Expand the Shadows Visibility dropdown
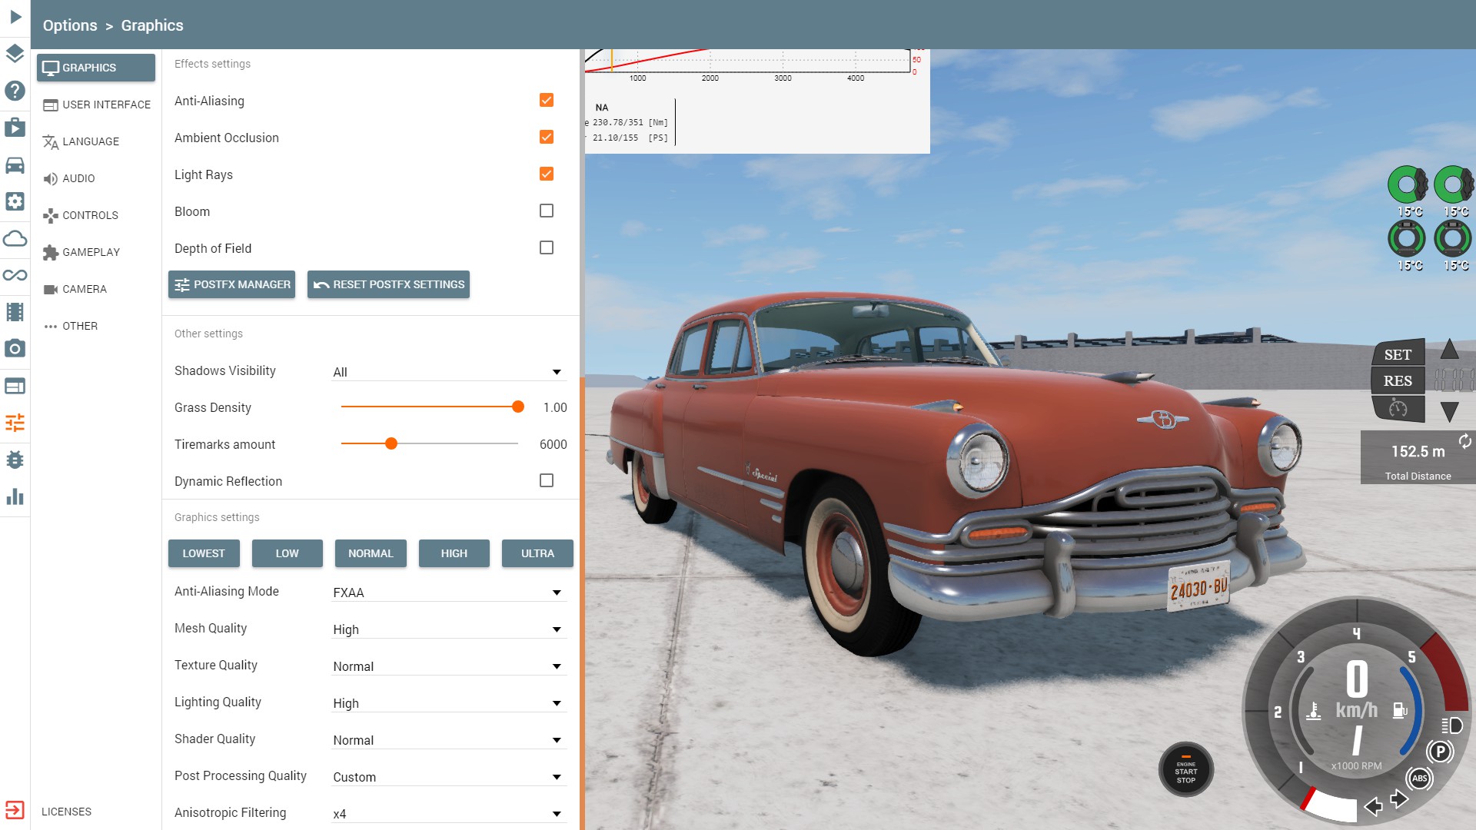Viewport: 1476px width, 830px height. pos(449,372)
